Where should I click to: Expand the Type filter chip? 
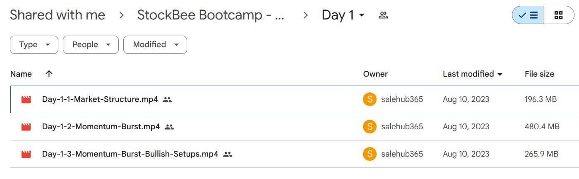click(x=34, y=45)
